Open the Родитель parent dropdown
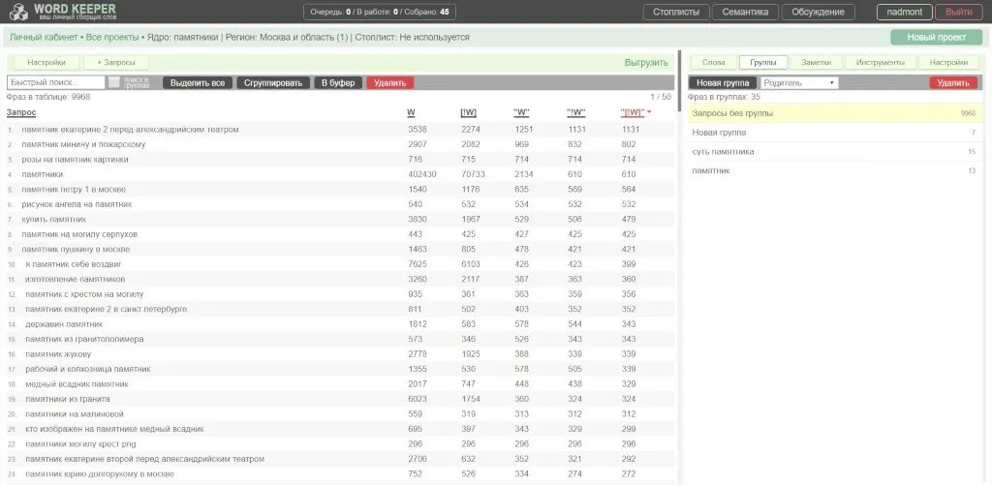 tap(799, 83)
